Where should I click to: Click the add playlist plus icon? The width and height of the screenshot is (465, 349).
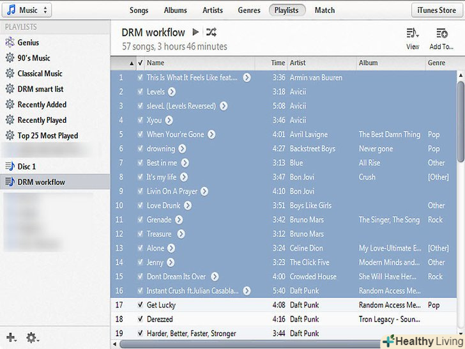click(x=10, y=337)
